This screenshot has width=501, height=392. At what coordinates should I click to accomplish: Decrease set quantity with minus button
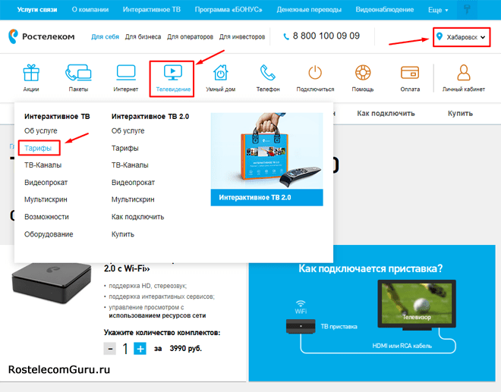[111, 349]
